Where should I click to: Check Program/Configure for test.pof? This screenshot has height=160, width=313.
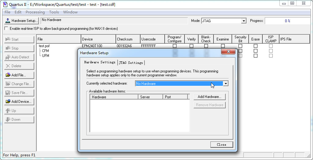[x=175, y=46]
